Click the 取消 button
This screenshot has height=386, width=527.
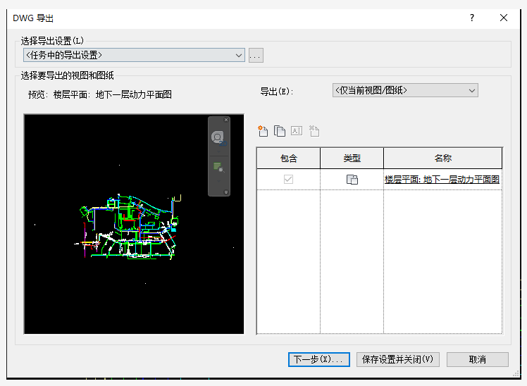coord(477,359)
